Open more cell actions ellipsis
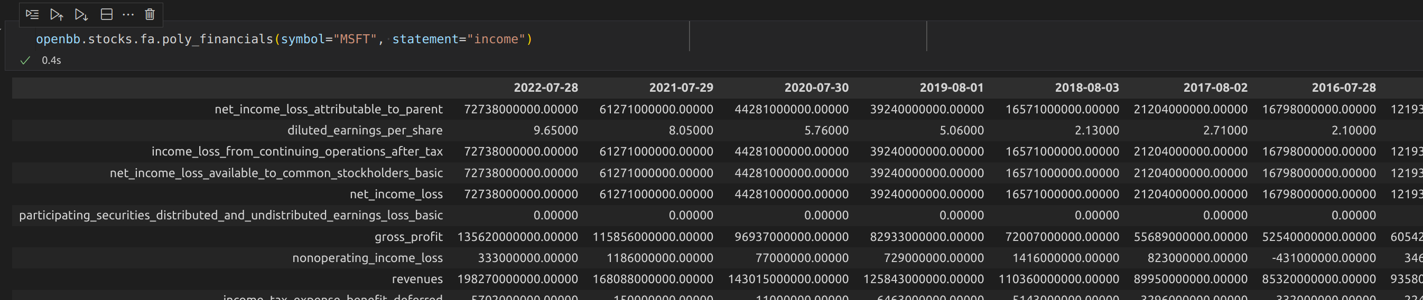This screenshot has width=1423, height=300. pos(128,14)
